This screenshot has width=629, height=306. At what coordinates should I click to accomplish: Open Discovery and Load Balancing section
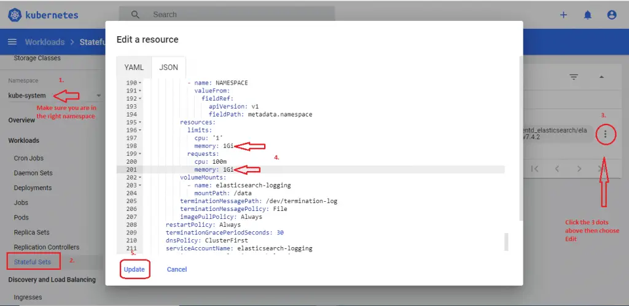click(x=52, y=280)
